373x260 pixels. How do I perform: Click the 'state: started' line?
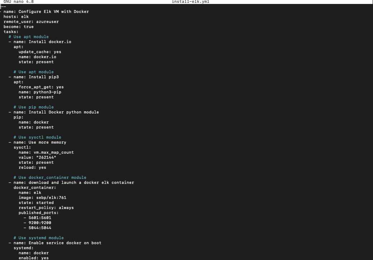(36, 203)
